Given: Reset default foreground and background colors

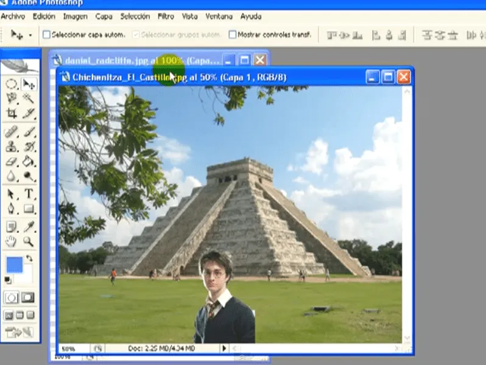Looking at the screenshot, I should pos(8,280).
